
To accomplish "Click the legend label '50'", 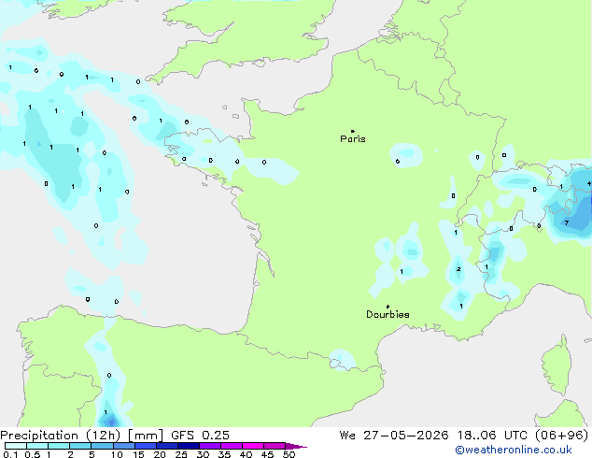I will (x=289, y=454).
